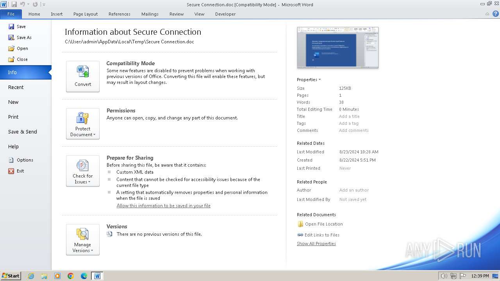The width and height of the screenshot is (500, 281).
Task: Open Google Chrome from taskbar
Action: (71, 276)
